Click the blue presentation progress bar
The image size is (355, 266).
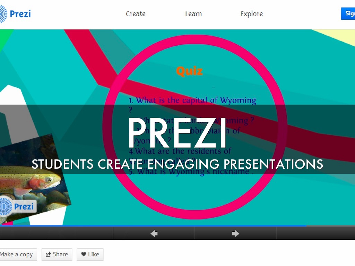click(153, 226)
